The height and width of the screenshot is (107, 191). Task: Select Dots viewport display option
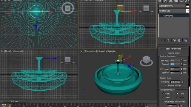tap(164, 94)
